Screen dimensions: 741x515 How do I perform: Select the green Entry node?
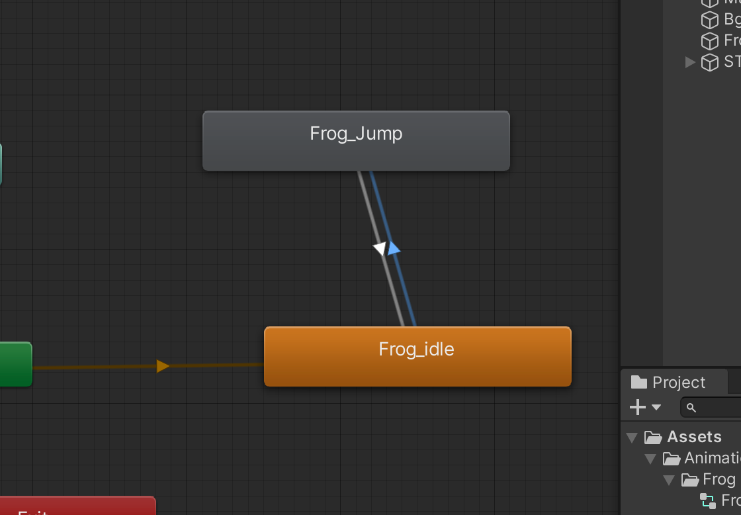pyautogui.click(x=16, y=364)
